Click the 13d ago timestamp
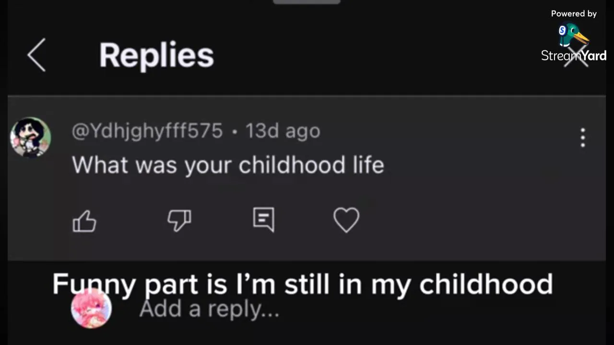The width and height of the screenshot is (614, 345). [x=283, y=131]
